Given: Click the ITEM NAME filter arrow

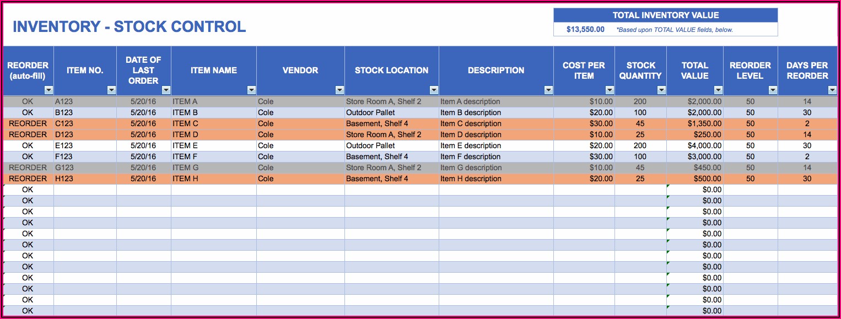Looking at the screenshot, I should point(251,90).
